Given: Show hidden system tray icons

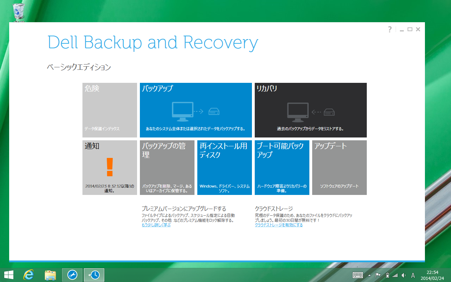Looking at the screenshot, I should tap(369, 275).
